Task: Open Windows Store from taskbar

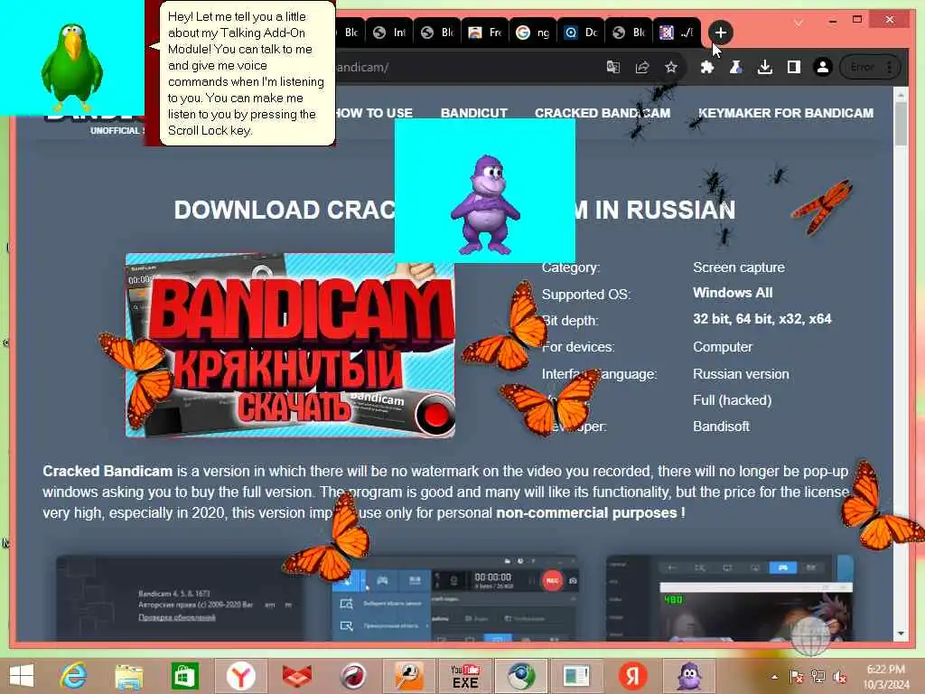Action: click(x=185, y=676)
